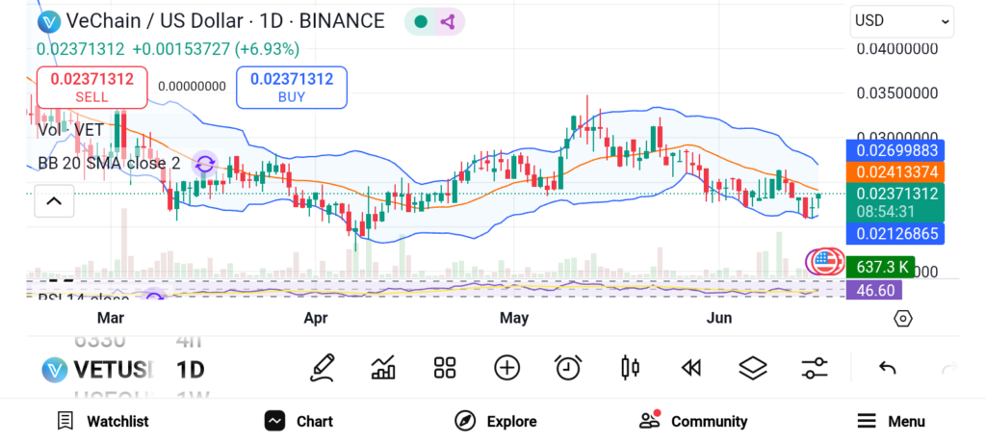Start bar replay rewind icon
Image resolution: width=986 pixels, height=444 pixels.
691,368
